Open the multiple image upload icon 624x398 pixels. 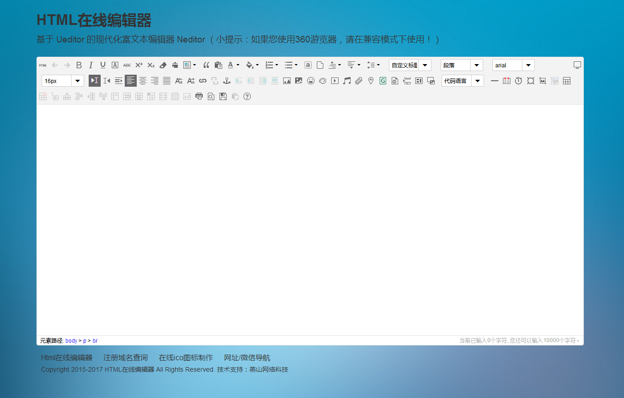pyautogui.click(x=299, y=81)
